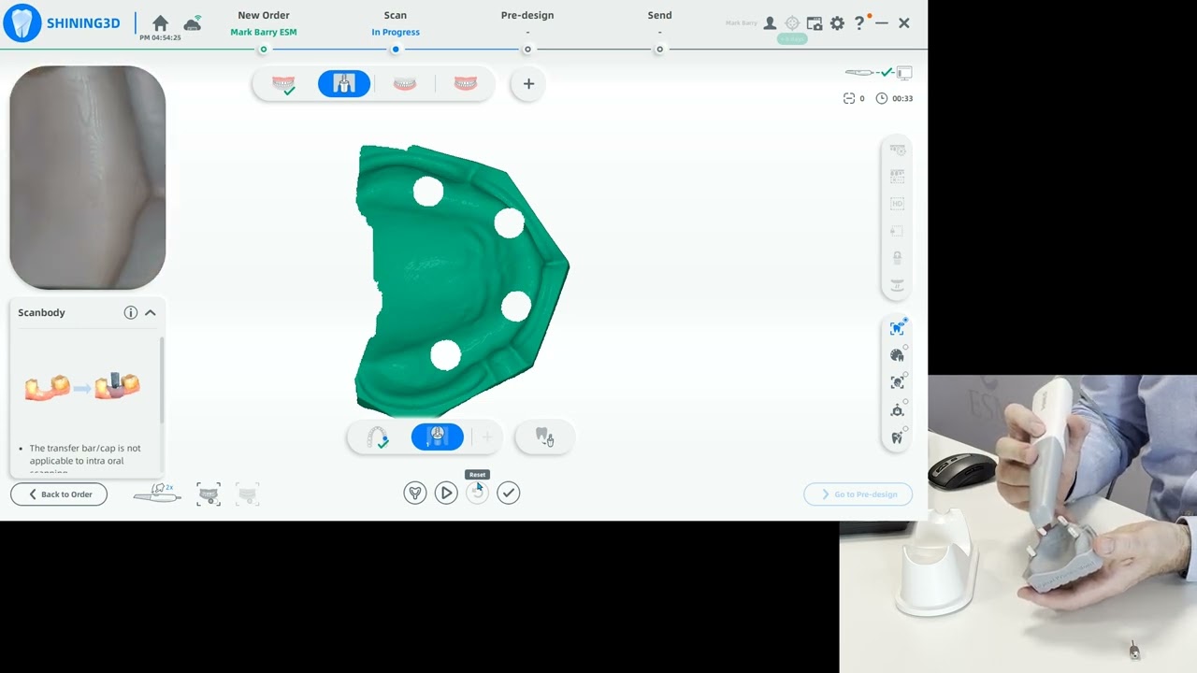Screen dimensions: 1197x673
Task: Select the blue scanbody sub-step
Action: click(x=438, y=437)
